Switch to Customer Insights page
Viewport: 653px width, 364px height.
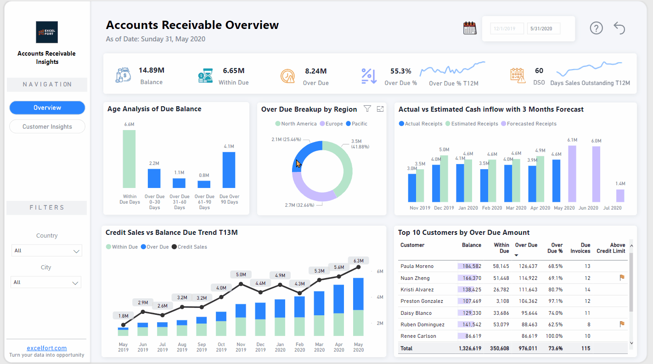47,126
